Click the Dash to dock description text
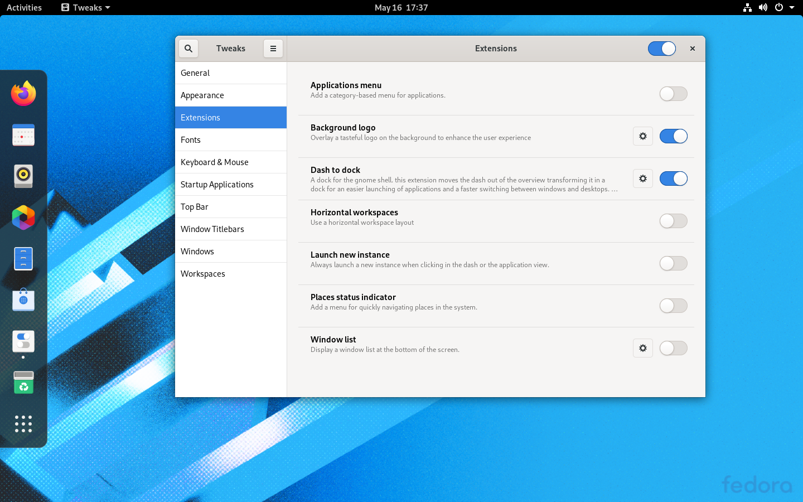This screenshot has width=803, height=502. coord(464,185)
